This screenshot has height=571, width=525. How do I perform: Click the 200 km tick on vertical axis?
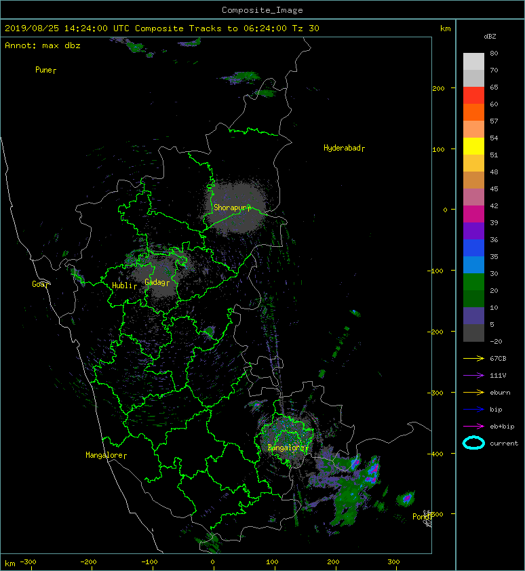click(438, 88)
